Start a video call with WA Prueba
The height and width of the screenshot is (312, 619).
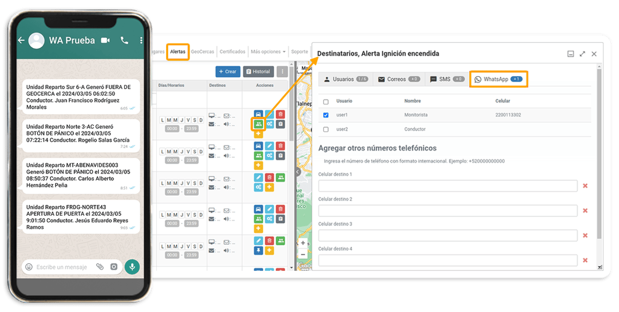(106, 40)
